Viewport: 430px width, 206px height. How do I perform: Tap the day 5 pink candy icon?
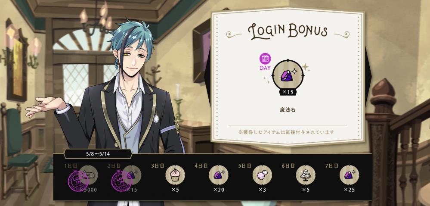(262, 175)
